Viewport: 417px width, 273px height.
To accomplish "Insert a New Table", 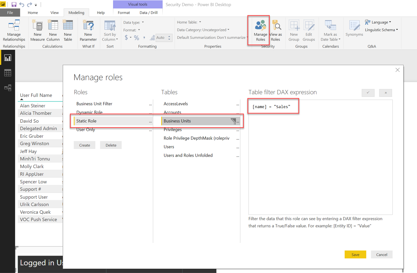I will (68, 31).
